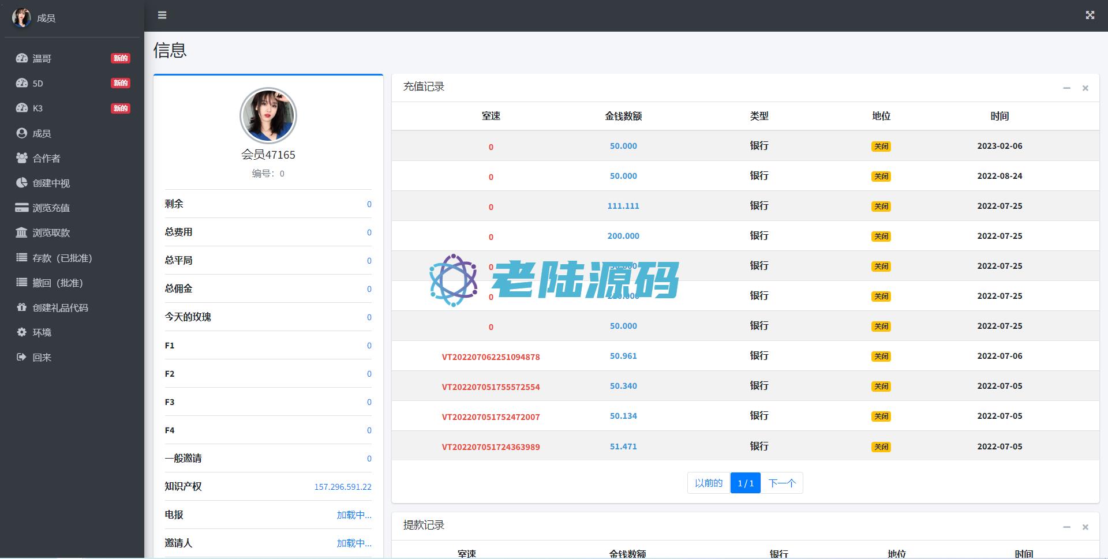Viewport: 1108px width, 559px height.
Task: Select 创建礼品代码 gift icon
Action: coord(22,307)
